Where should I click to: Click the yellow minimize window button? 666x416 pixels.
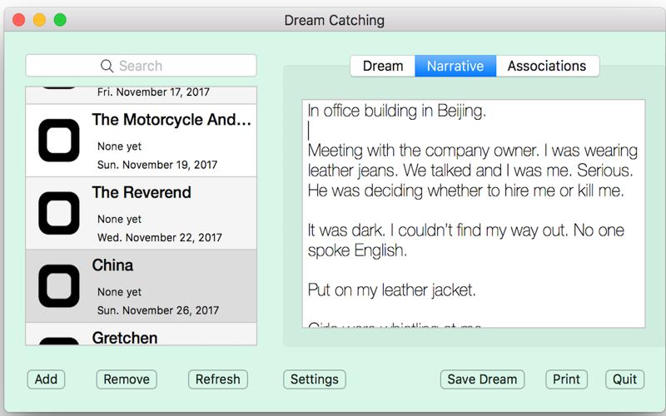[x=39, y=19]
